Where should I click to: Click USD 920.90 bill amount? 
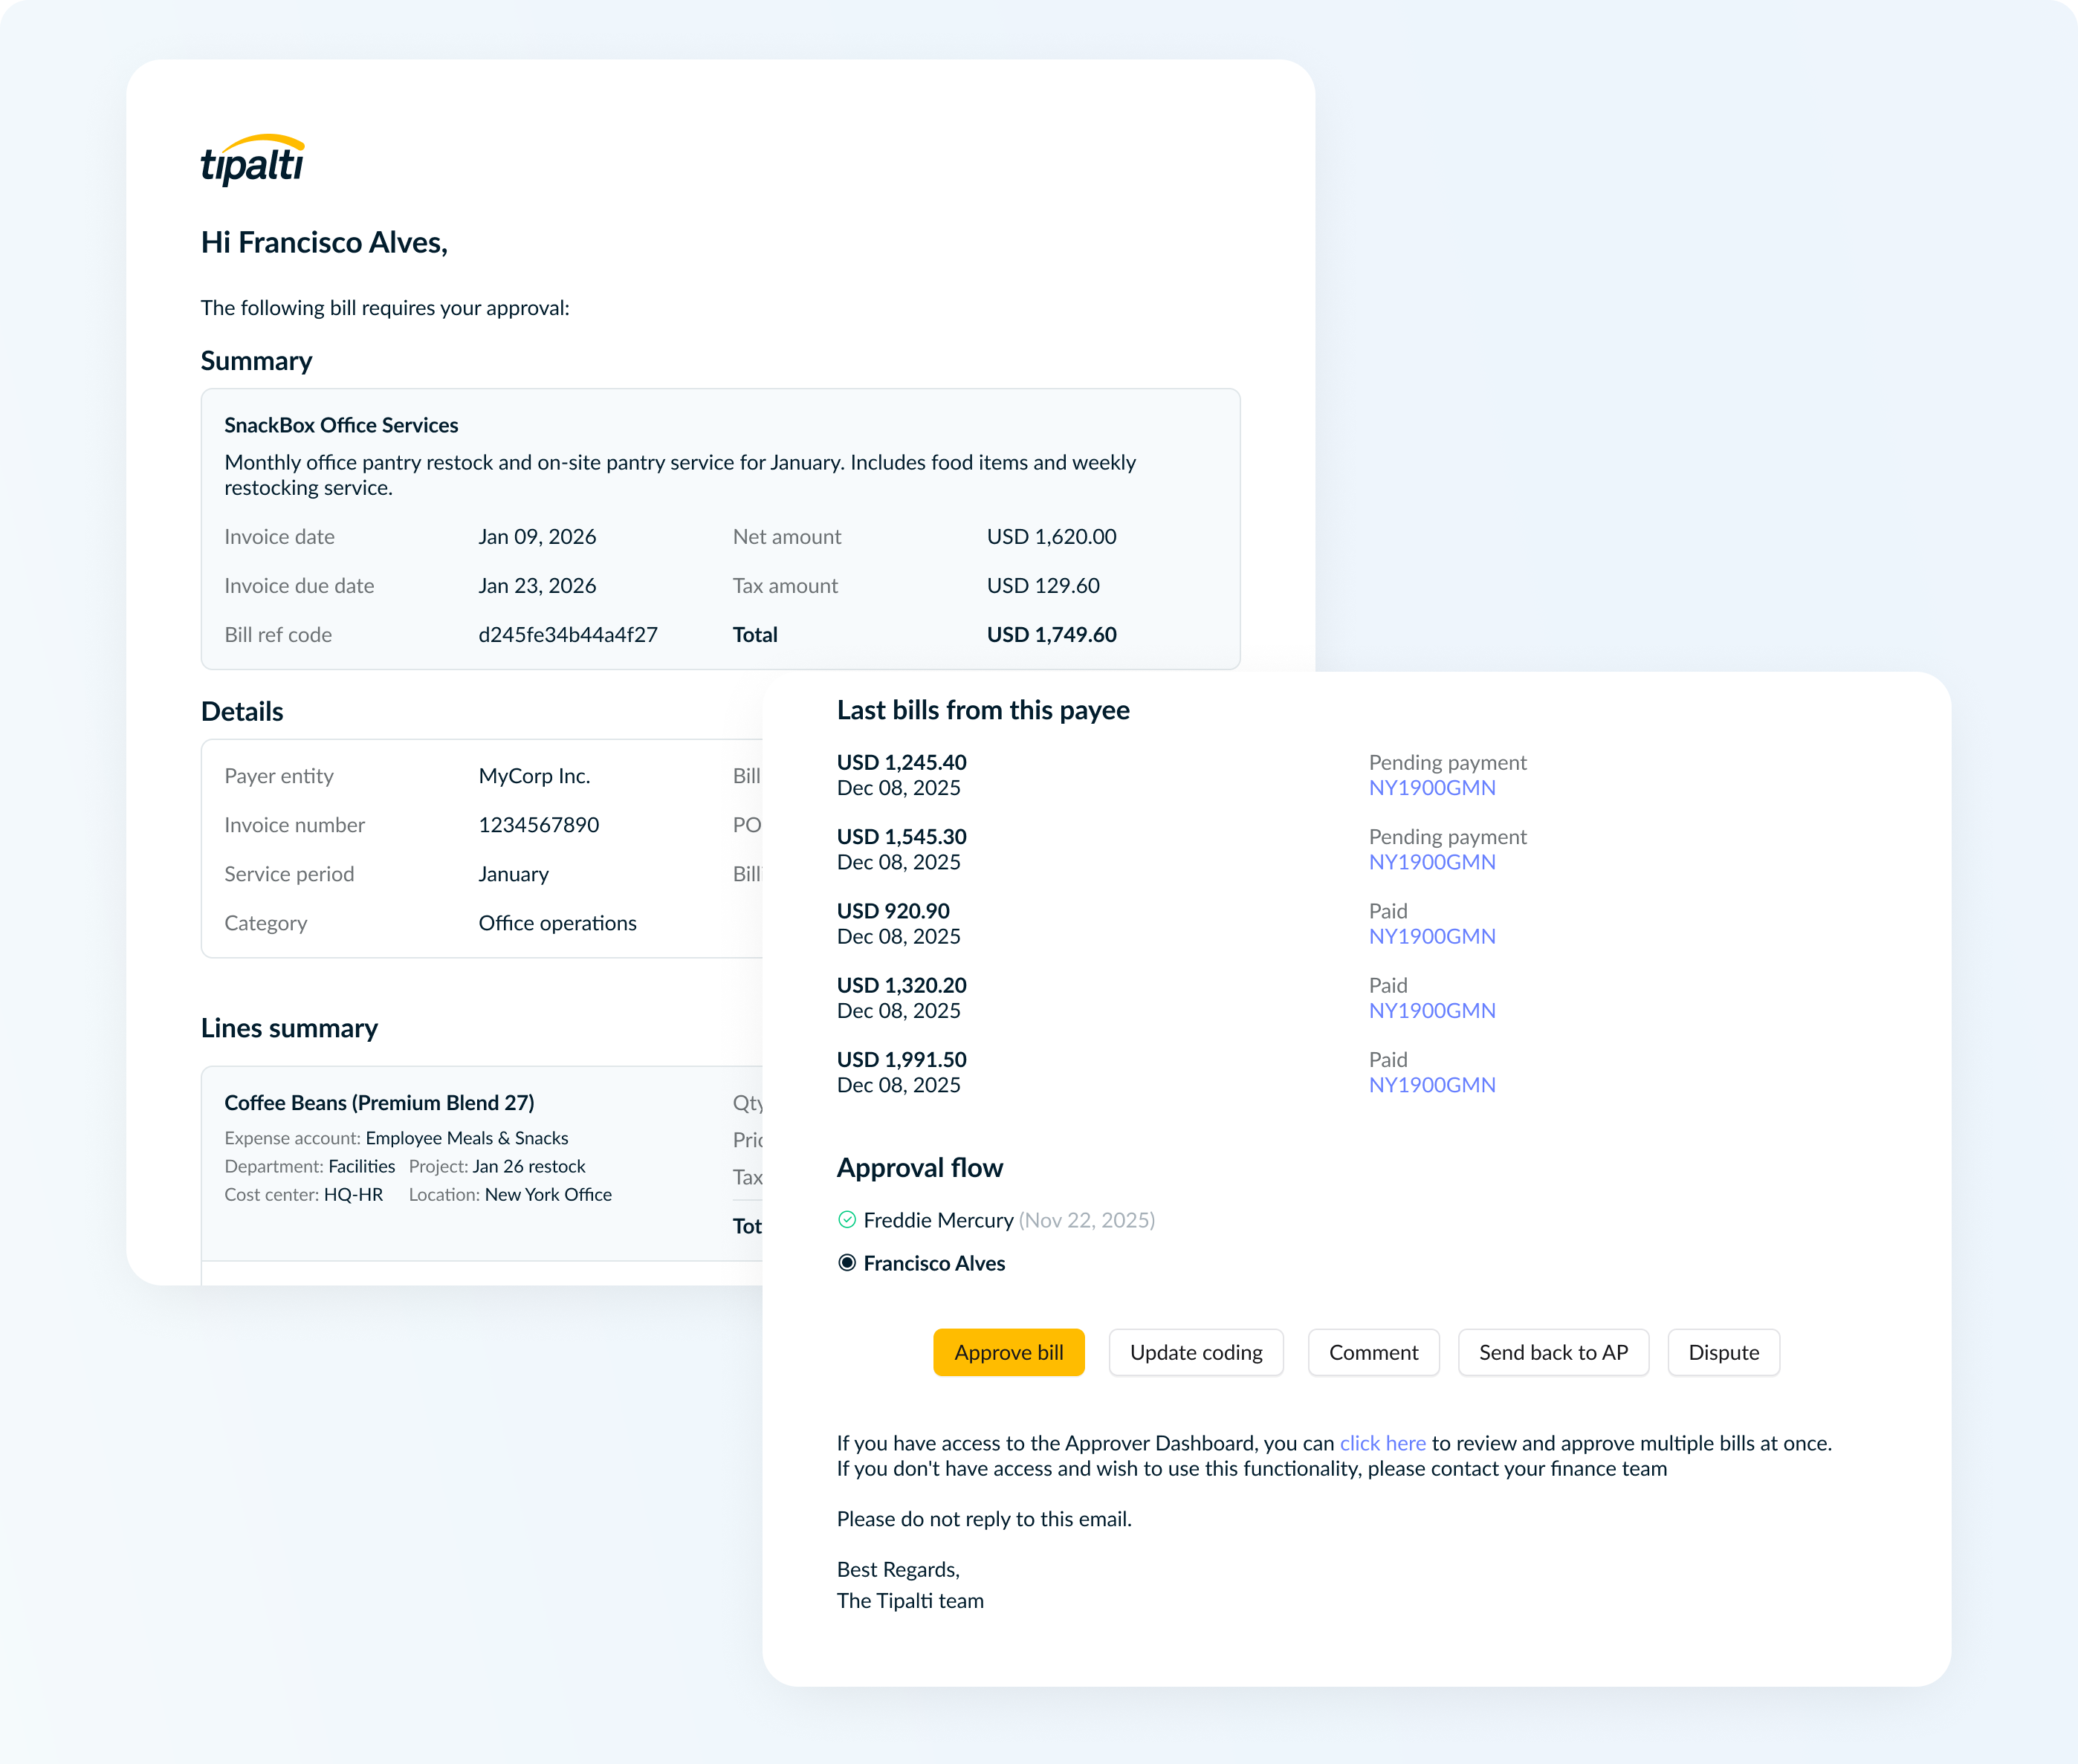893,911
